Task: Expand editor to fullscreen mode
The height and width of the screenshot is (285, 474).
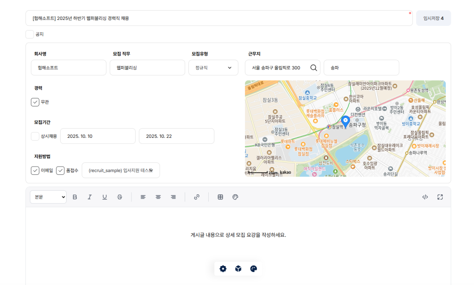Action: pyautogui.click(x=440, y=197)
